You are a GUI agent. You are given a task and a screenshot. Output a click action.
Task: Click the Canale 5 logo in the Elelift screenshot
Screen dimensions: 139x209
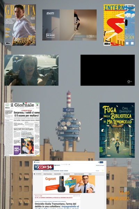[92, 36]
